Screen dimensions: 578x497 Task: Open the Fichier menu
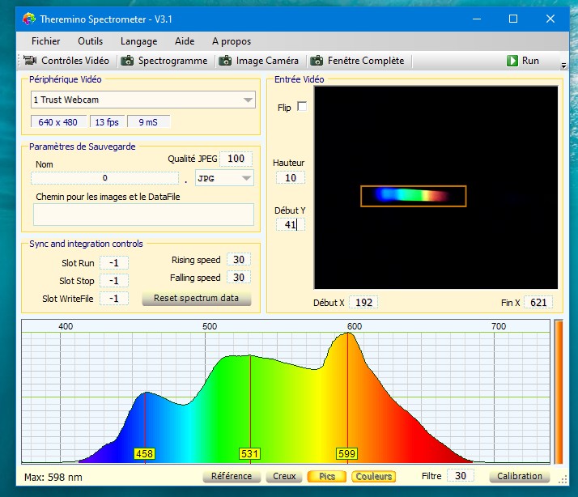[x=45, y=41]
